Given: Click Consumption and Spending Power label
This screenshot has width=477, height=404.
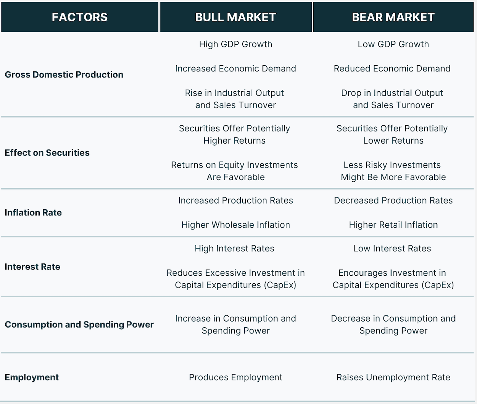Looking at the screenshot, I should (x=79, y=325).
